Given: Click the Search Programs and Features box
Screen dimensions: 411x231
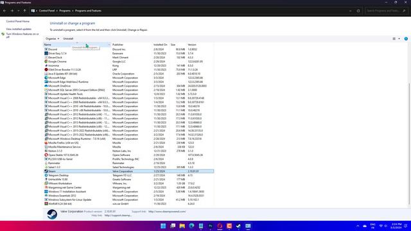Looking at the screenshot, I should click(386, 11).
